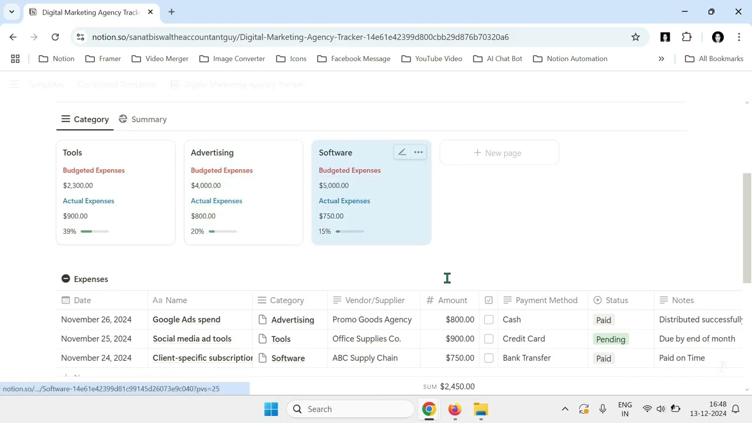Image resolution: width=752 pixels, height=423 pixels.
Task: Open the Chrome extensions puzzle icon
Action: pos(687,37)
